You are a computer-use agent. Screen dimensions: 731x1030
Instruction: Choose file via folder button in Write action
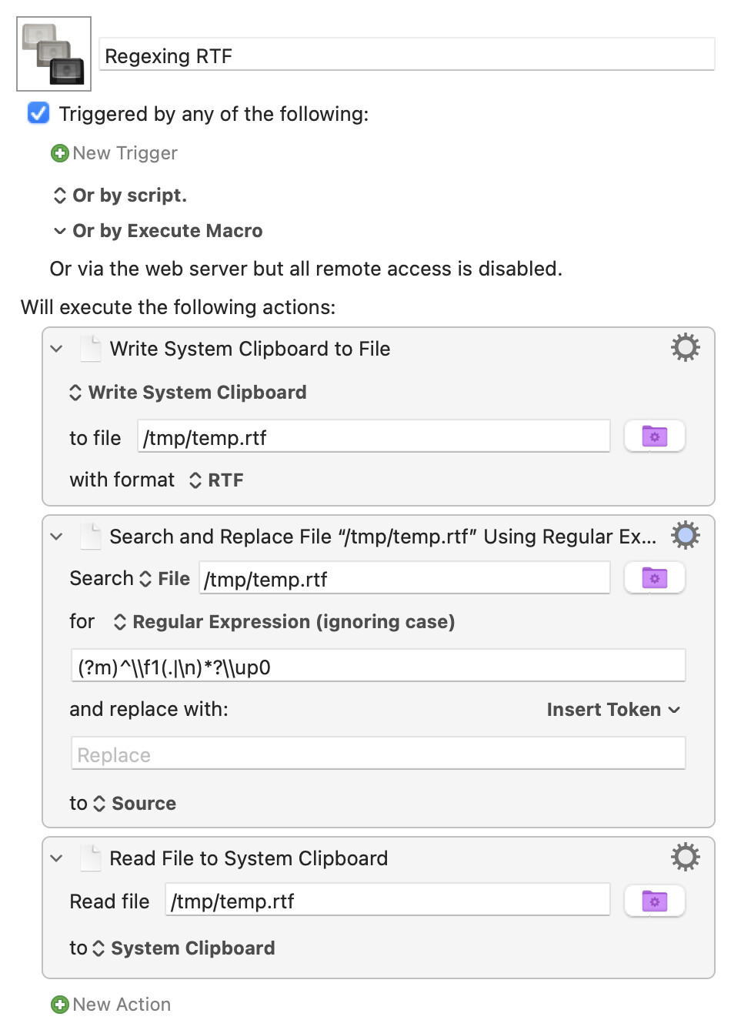pyautogui.click(x=654, y=436)
